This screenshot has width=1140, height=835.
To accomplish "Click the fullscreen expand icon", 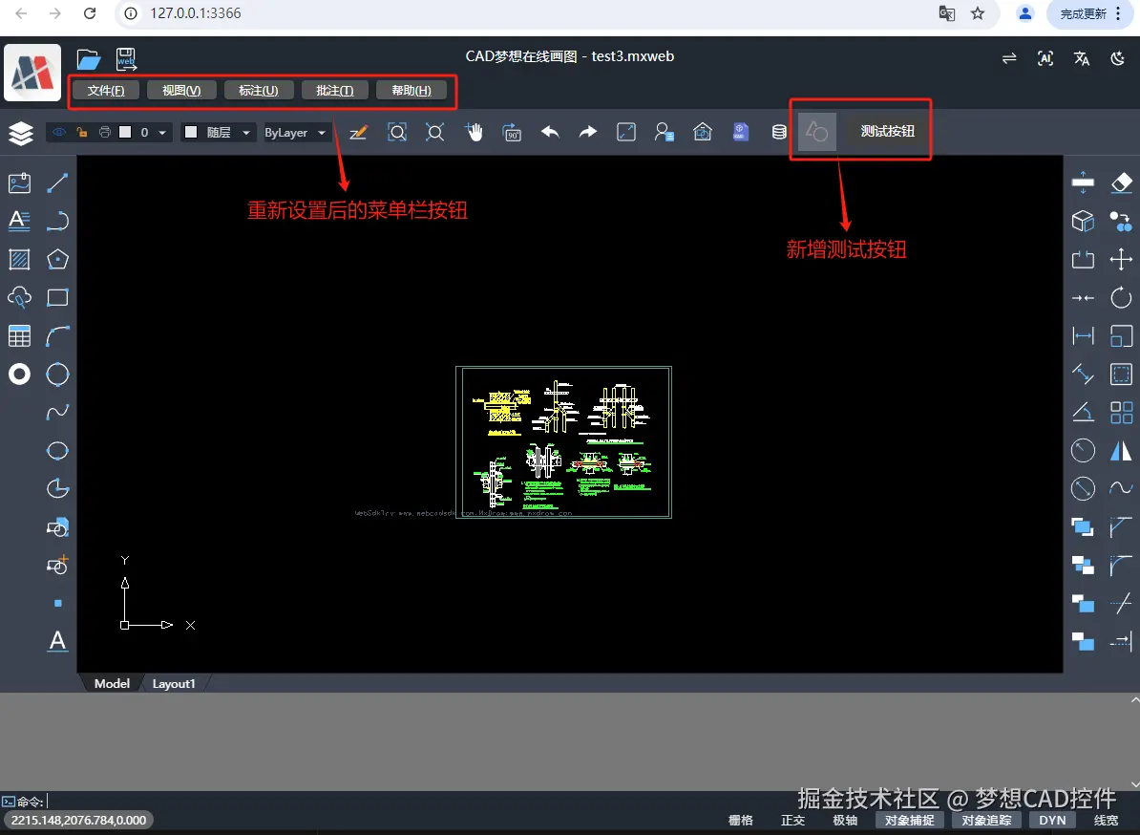I will click(x=626, y=132).
